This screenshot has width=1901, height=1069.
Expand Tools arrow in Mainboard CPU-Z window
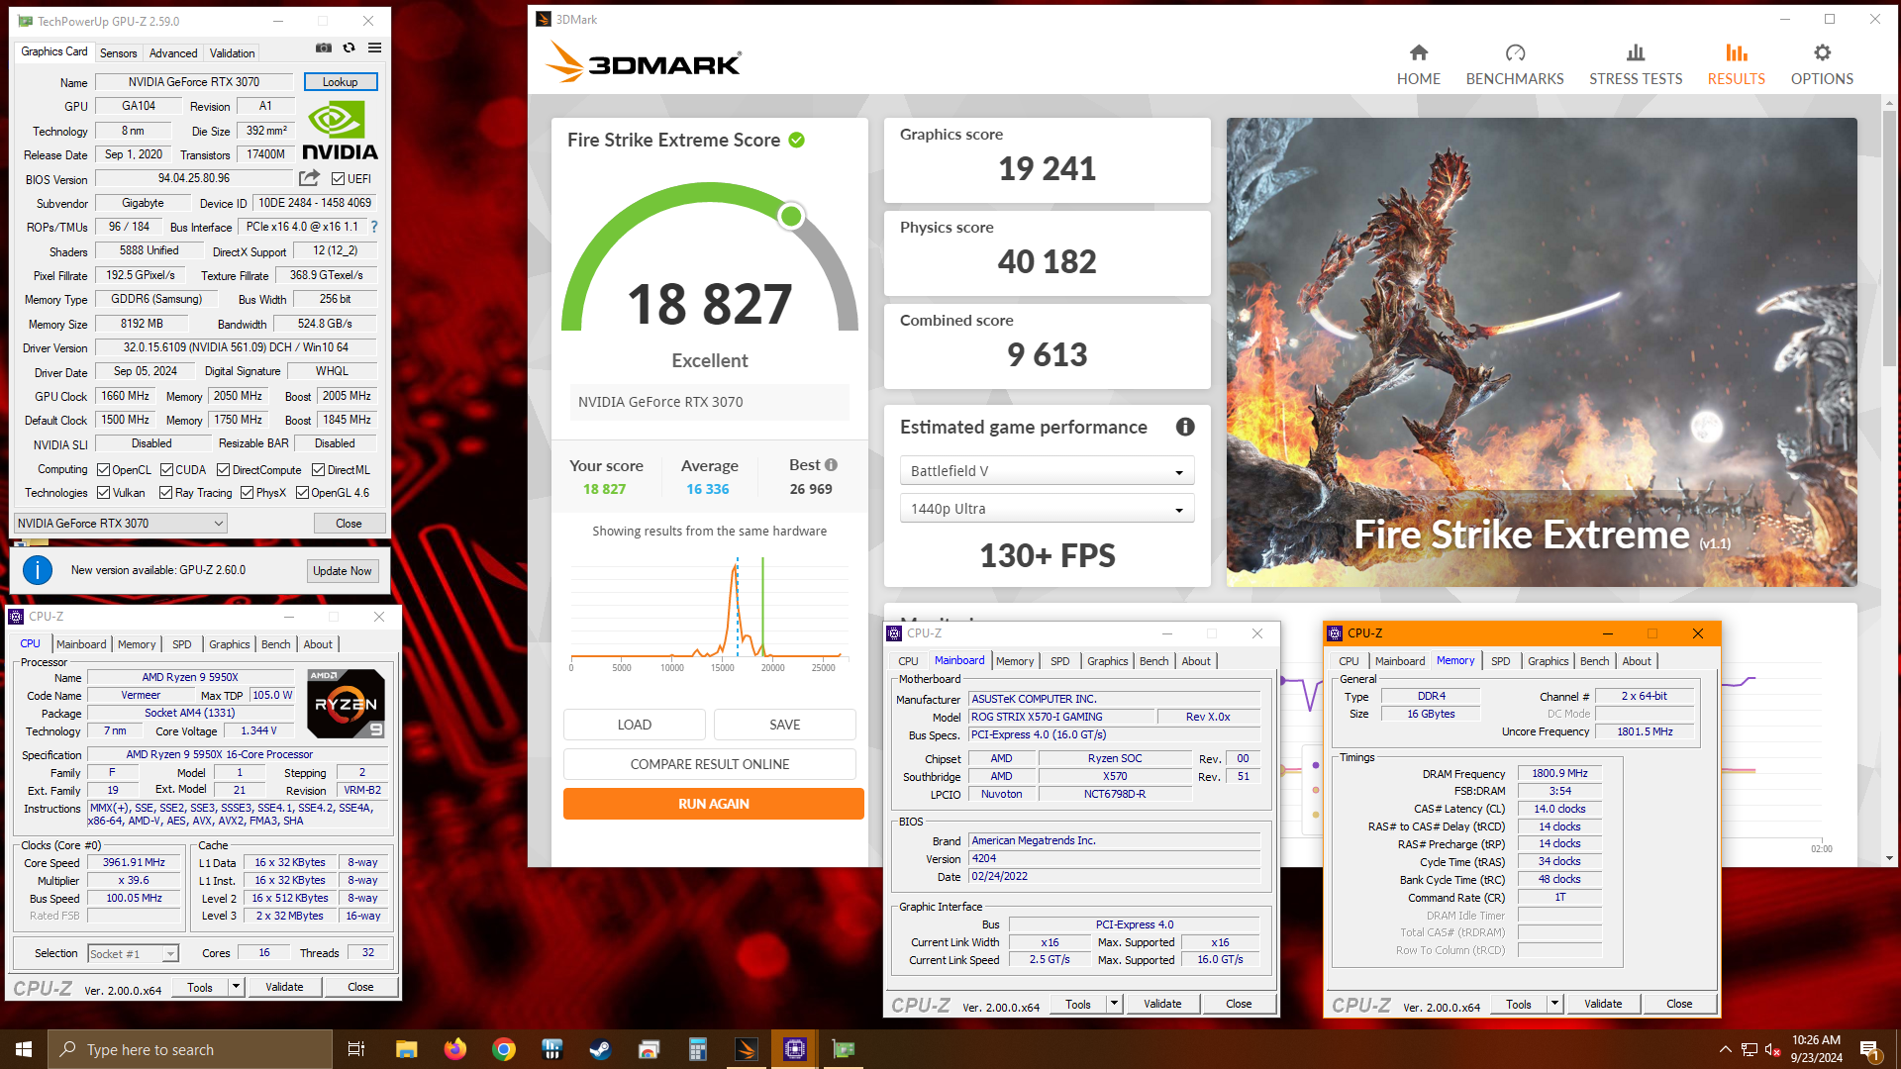tap(1115, 1004)
